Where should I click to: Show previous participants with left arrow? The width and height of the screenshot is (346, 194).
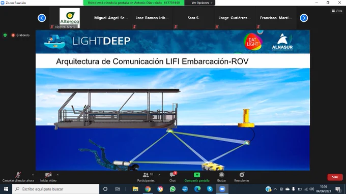coord(42,18)
